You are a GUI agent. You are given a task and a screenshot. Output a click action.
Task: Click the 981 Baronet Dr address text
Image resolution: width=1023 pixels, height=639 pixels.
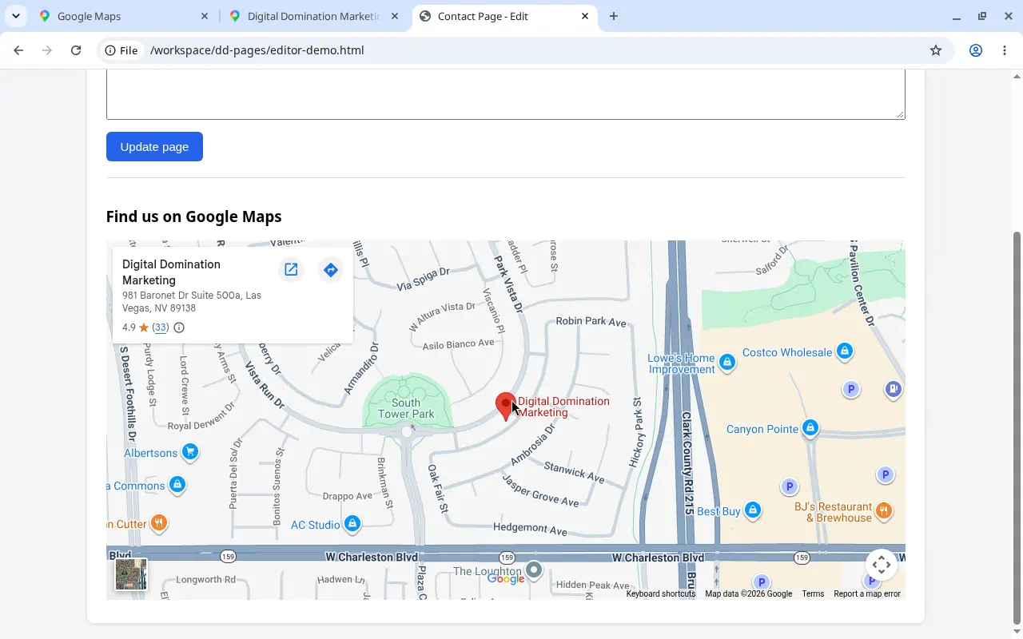click(x=192, y=302)
